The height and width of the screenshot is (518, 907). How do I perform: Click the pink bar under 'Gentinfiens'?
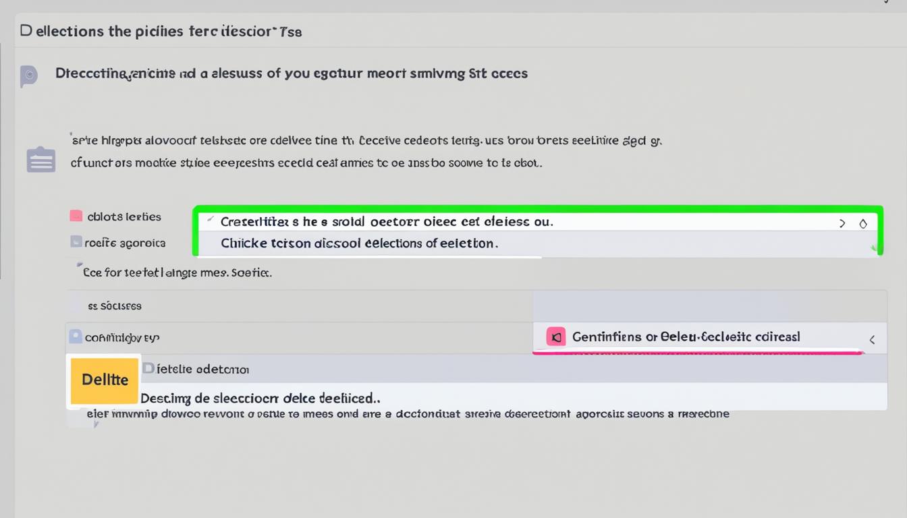696,351
